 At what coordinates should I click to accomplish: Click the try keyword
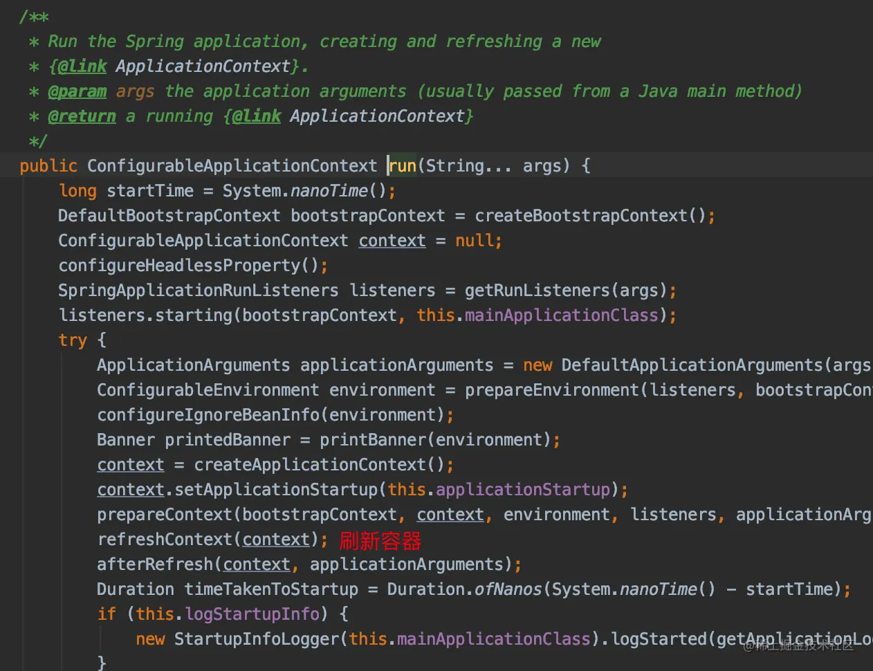pyautogui.click(x=73, y=340)
